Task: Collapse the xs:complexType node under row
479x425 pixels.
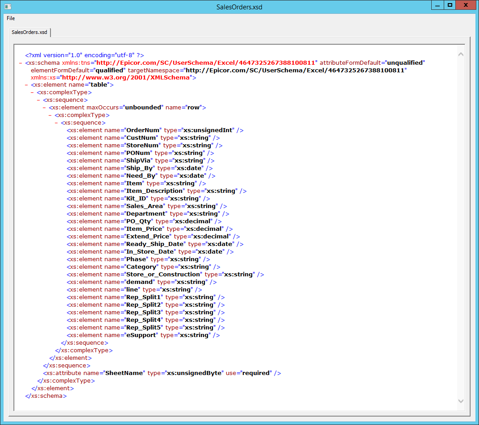Action: [x=50, y=115]
